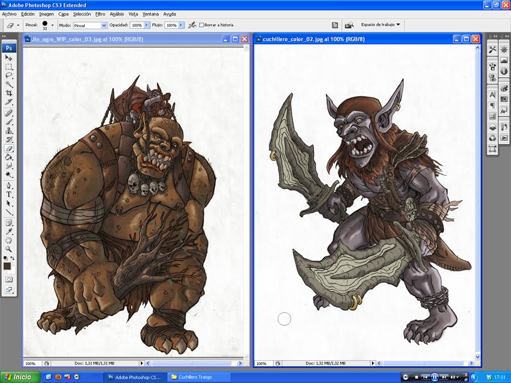Open the Histogram panel icon

pyautogui.click(x=504, y=60)
